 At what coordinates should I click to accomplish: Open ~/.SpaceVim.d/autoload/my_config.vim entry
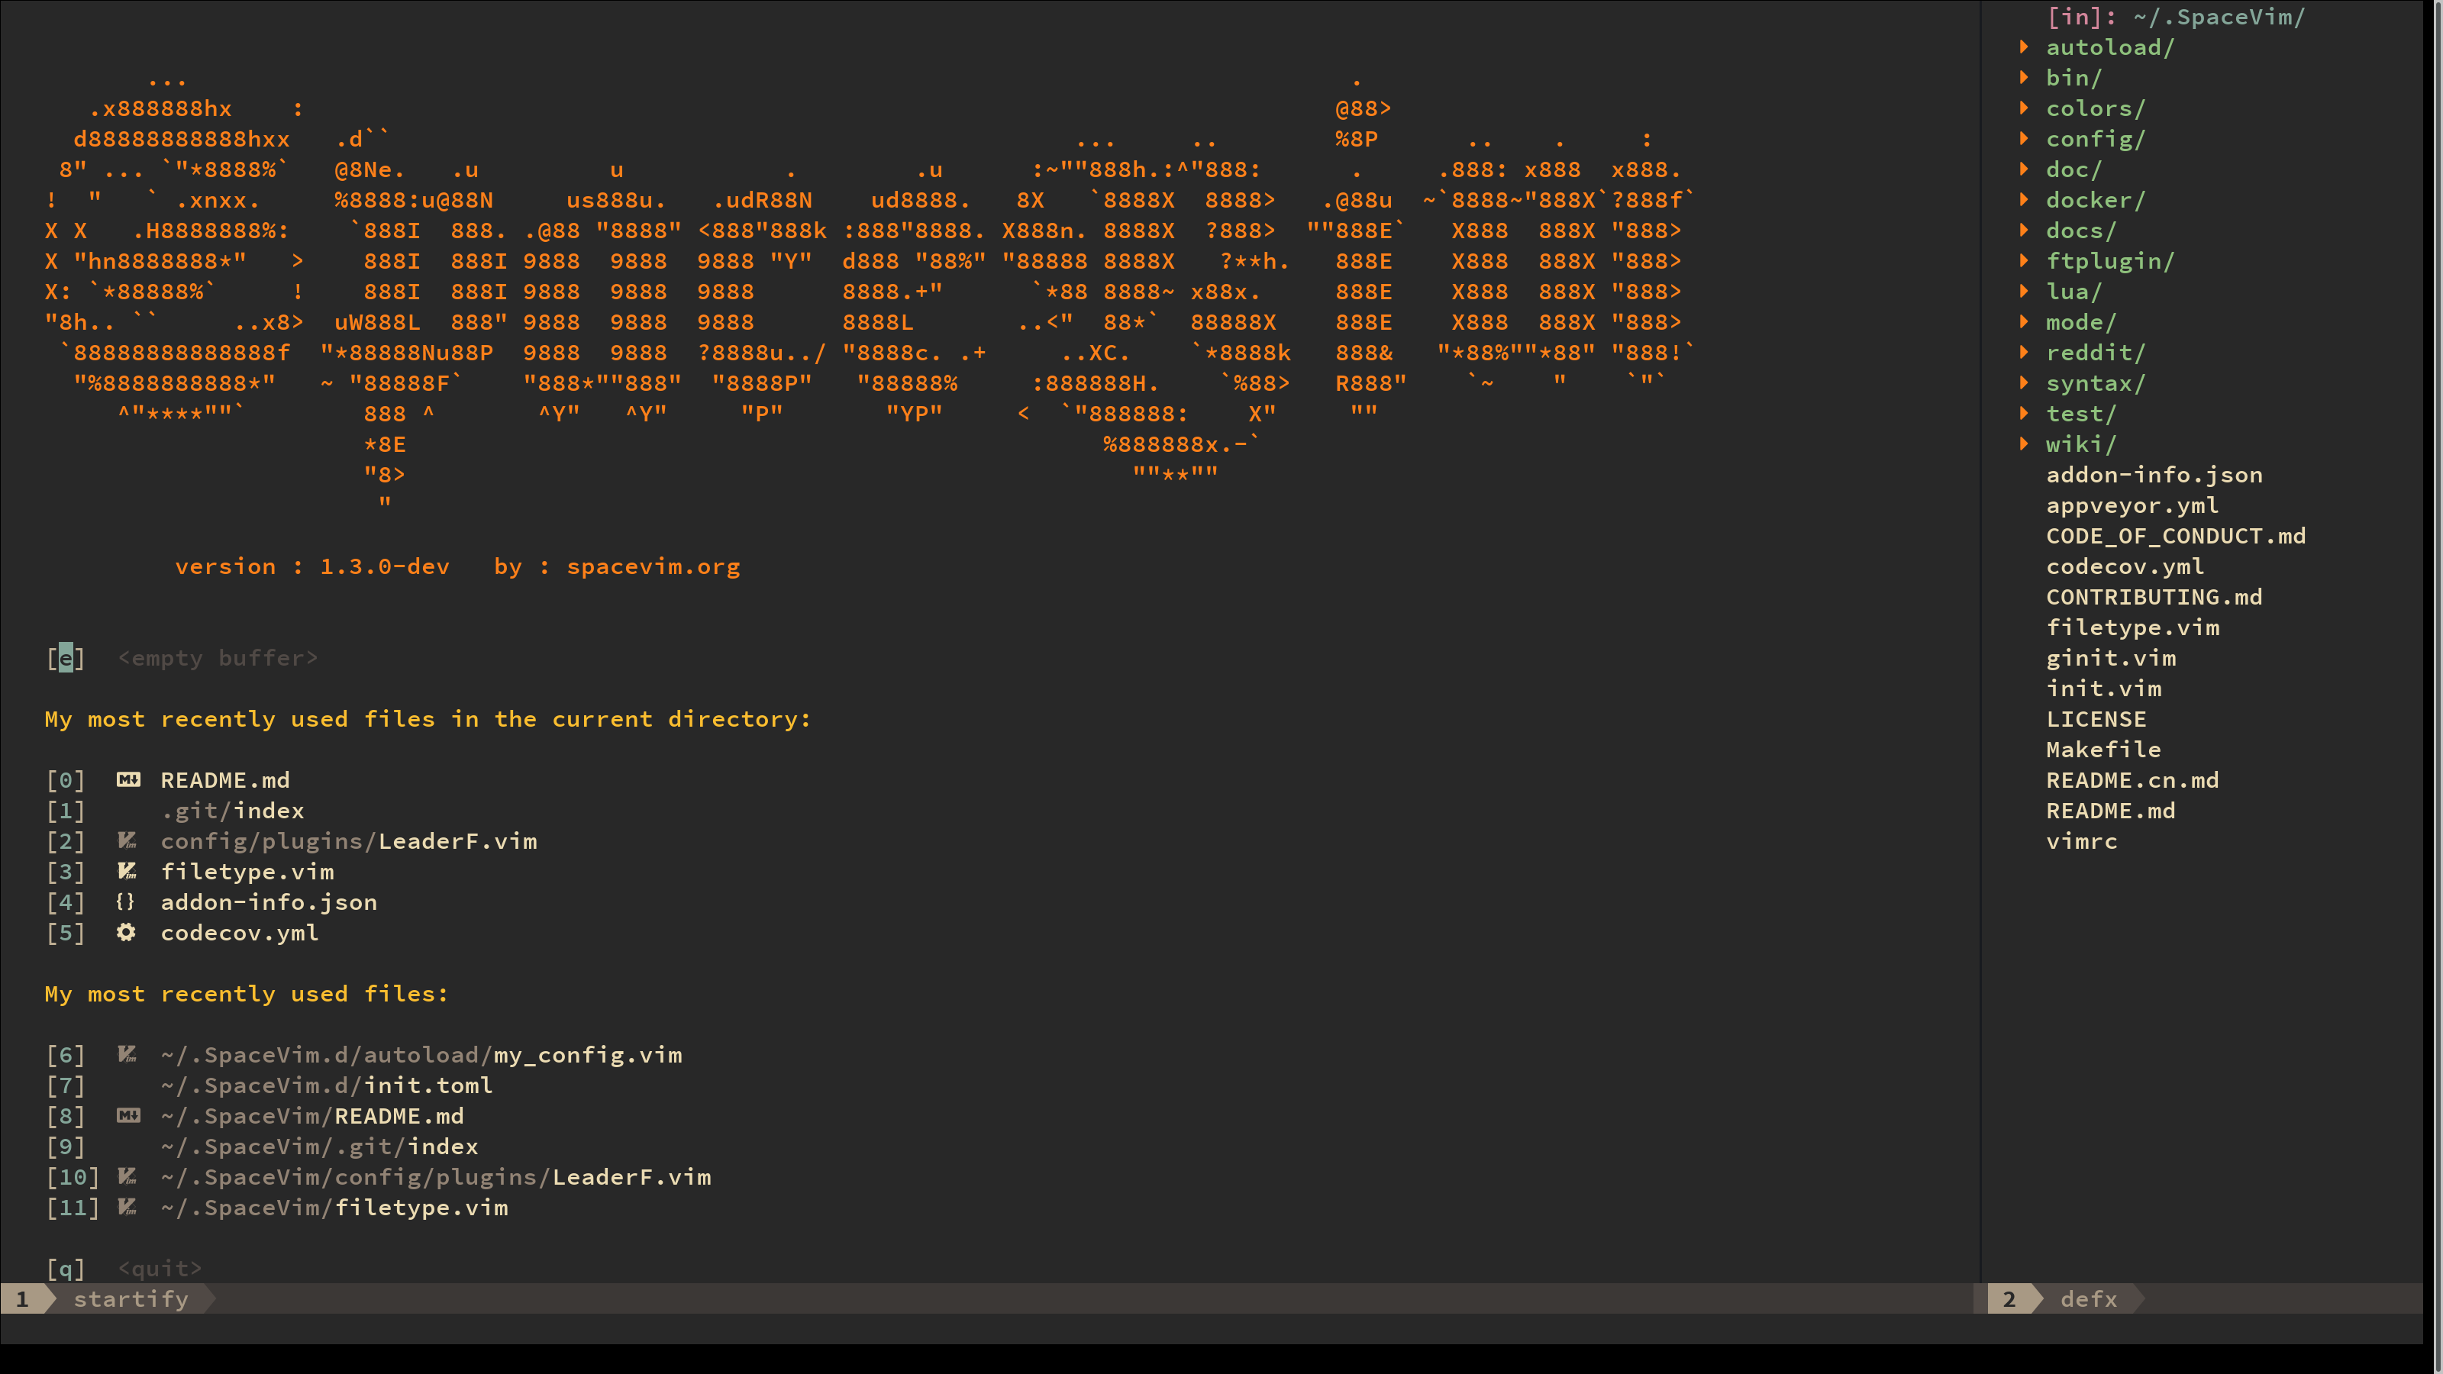pos(421,1054)
